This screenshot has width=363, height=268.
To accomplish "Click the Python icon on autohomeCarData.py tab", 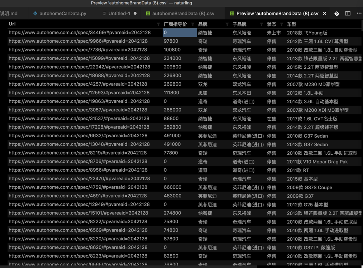I will tap(35, 14).
